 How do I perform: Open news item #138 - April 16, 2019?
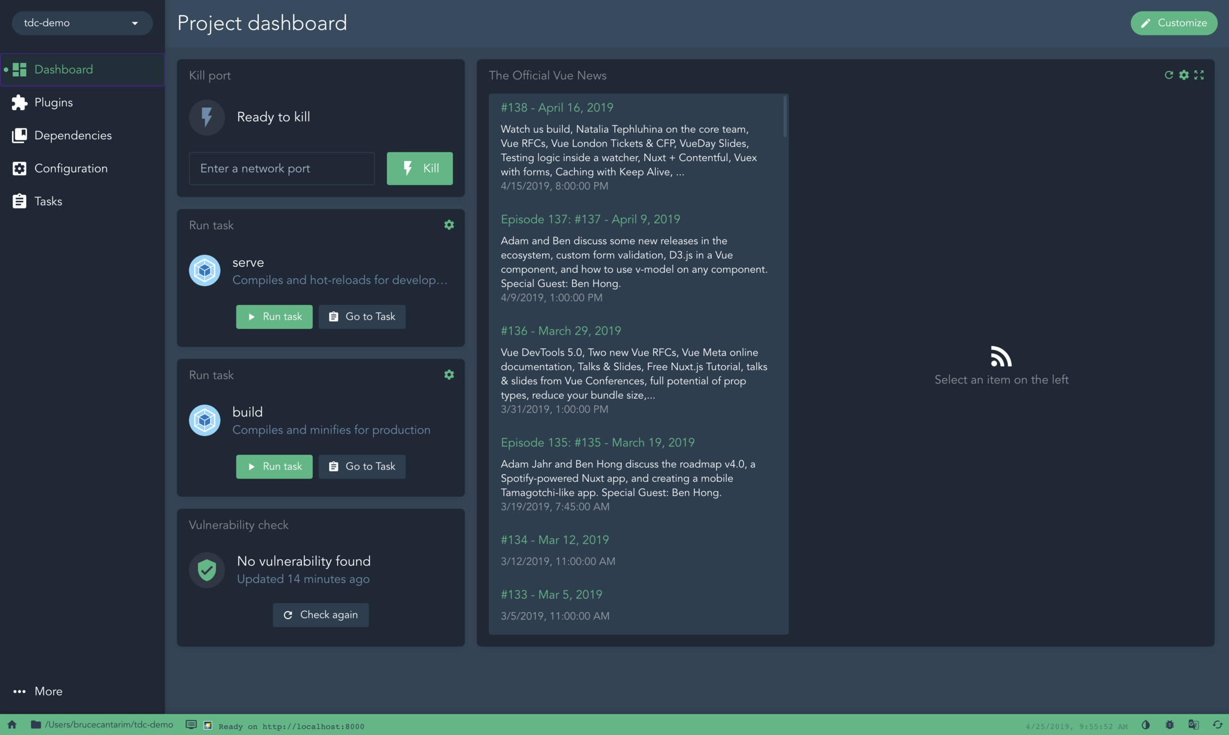click(557, 108)
